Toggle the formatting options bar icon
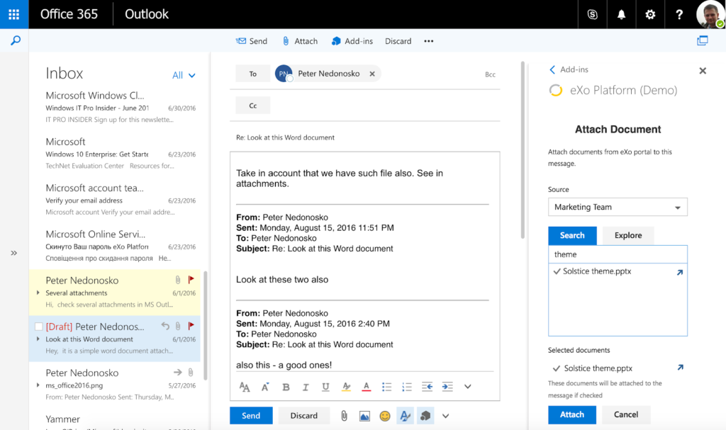 405,416
